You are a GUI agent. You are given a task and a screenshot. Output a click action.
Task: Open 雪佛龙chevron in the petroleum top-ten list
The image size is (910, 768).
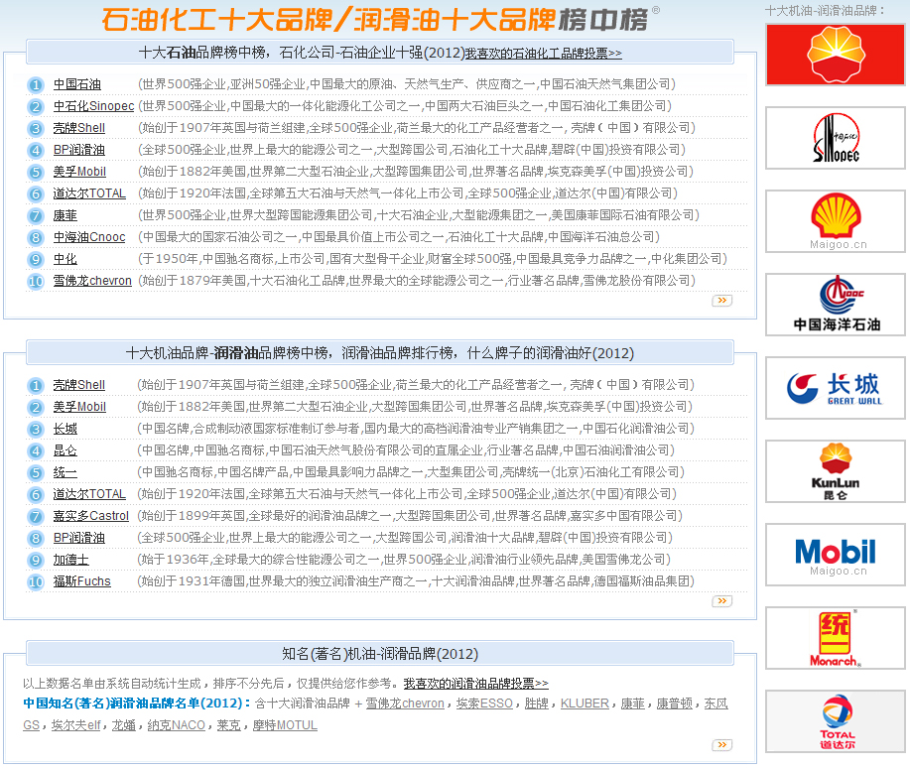click(92, 281)
